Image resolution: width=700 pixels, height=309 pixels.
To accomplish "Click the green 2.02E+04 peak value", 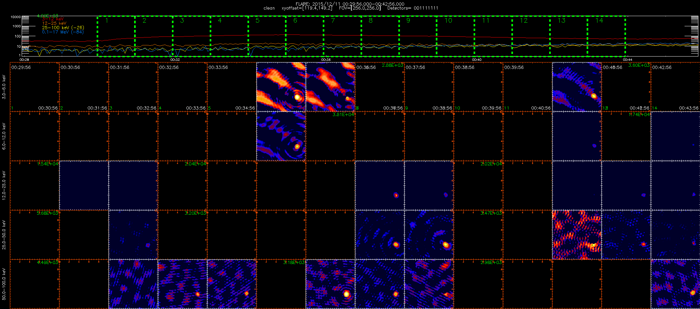I will click(491, 164).
